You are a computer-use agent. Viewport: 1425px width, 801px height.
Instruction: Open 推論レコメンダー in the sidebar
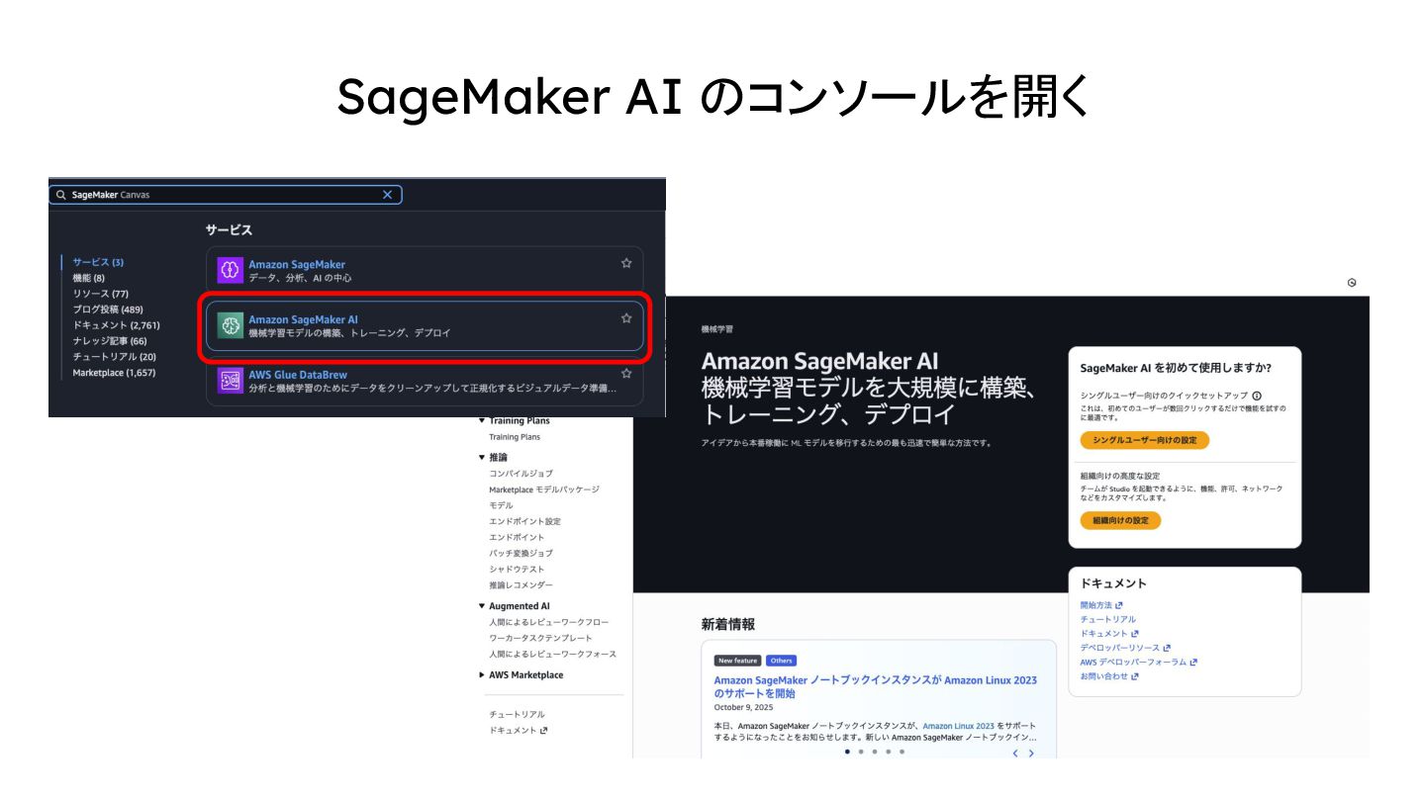coord(521,585)
